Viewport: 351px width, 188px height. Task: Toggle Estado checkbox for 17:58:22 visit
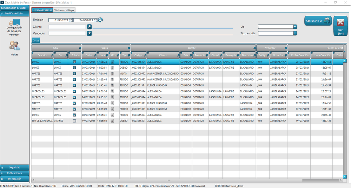(74, 62)
